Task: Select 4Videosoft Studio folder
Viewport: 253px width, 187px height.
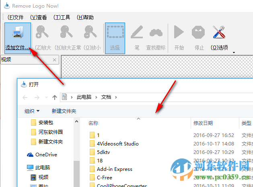Action: click(117, 144)
